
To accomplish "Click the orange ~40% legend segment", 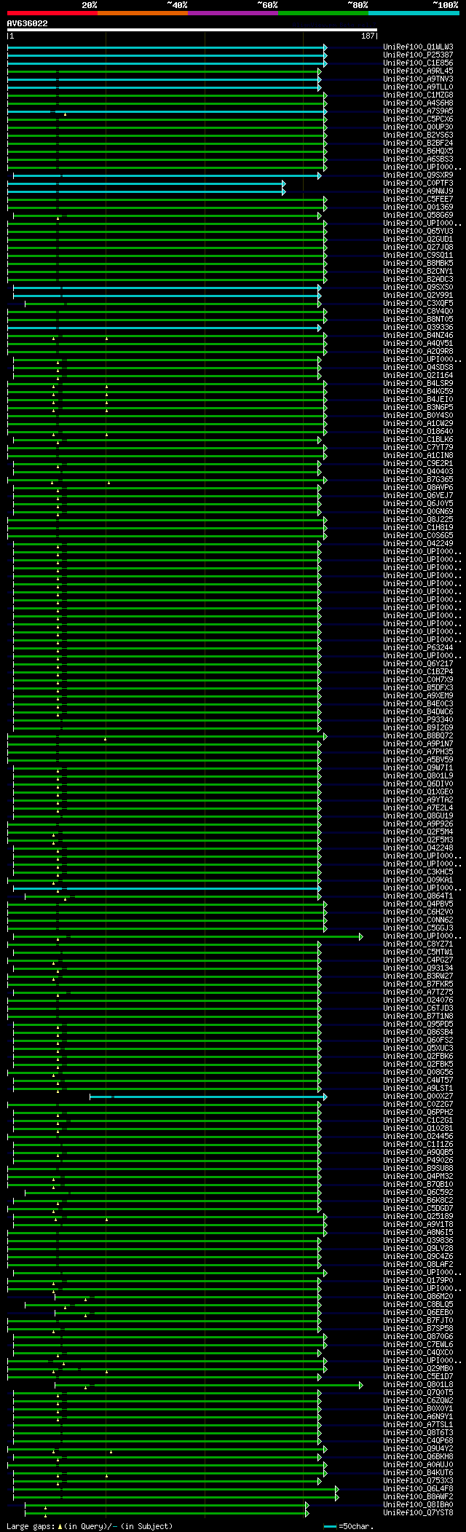I will click(143, 13).
